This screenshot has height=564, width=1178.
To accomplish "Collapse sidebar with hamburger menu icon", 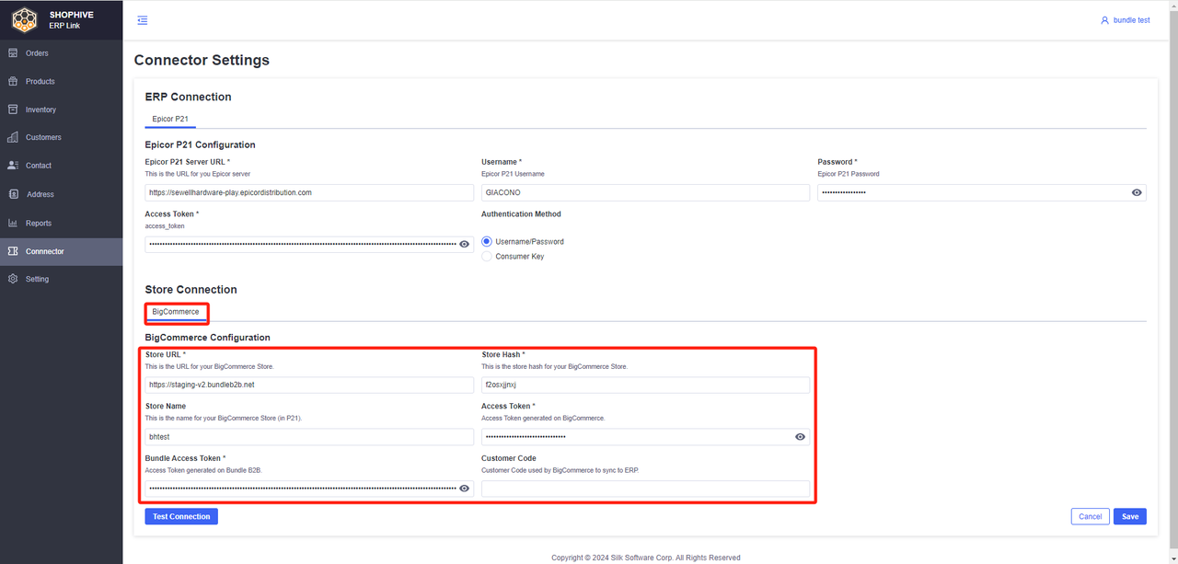I will pos(142,20).
